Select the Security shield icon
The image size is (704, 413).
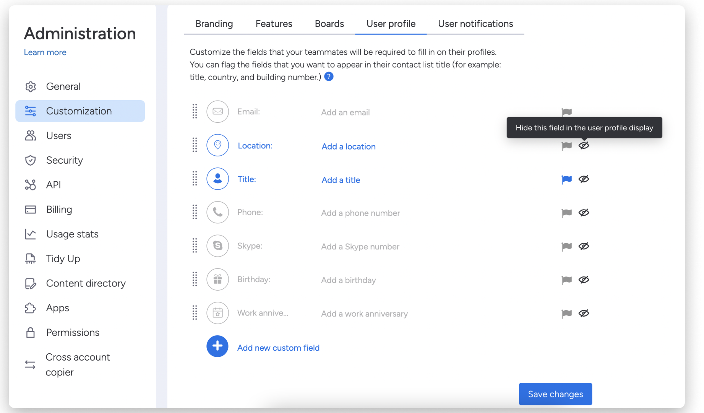tap(31, 160)
